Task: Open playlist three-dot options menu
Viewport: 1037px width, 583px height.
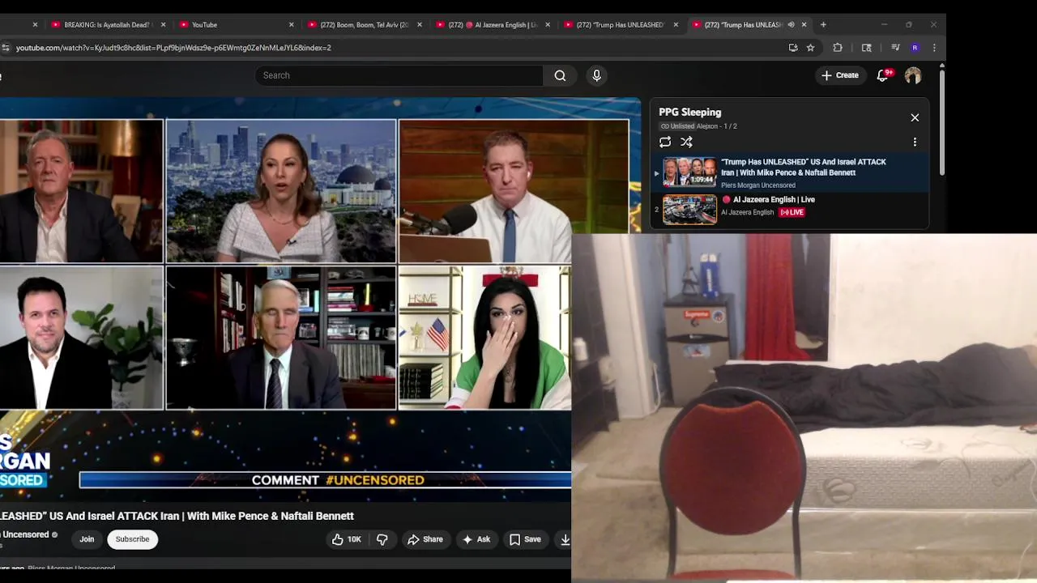Action: [915, 142]
